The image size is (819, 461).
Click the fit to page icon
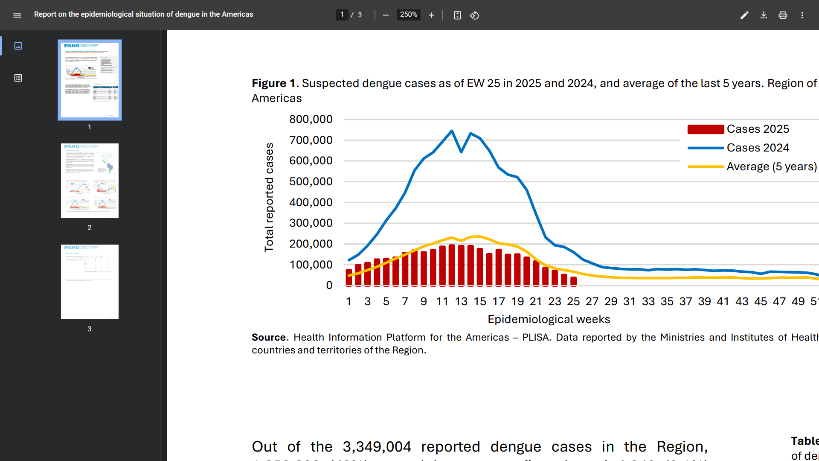[x=457, y=15]
